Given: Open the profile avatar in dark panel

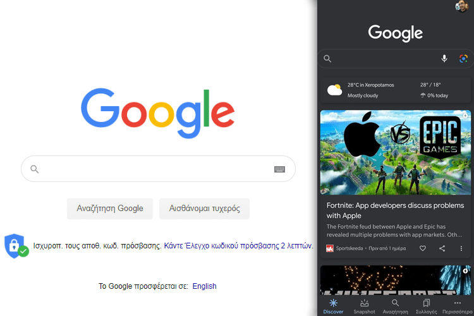Looking at the screenshot, I should [x=462, y=6].
